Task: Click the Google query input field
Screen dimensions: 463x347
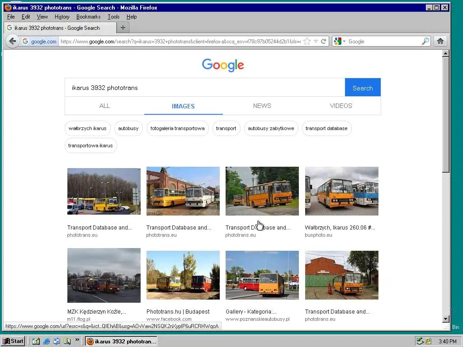Action: pyautogui.click(x=205, y=88)
